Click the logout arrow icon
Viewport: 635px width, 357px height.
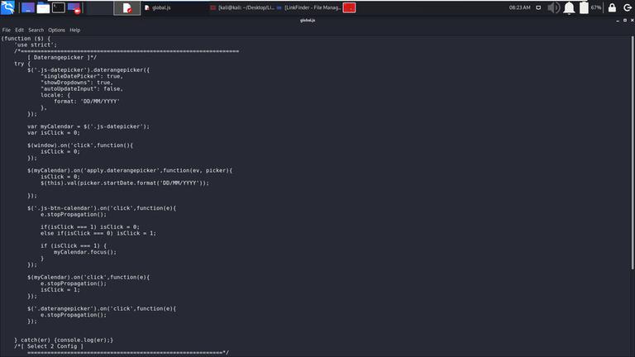click(x=628, y=7)
